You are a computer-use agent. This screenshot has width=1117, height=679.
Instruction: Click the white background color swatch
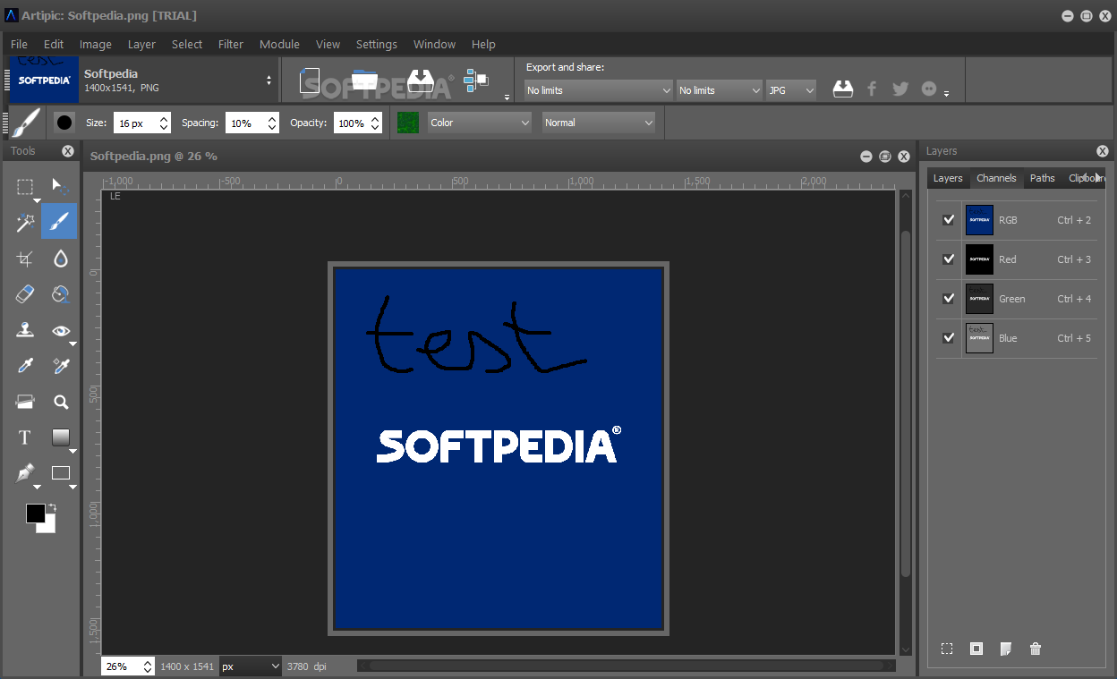48,526
